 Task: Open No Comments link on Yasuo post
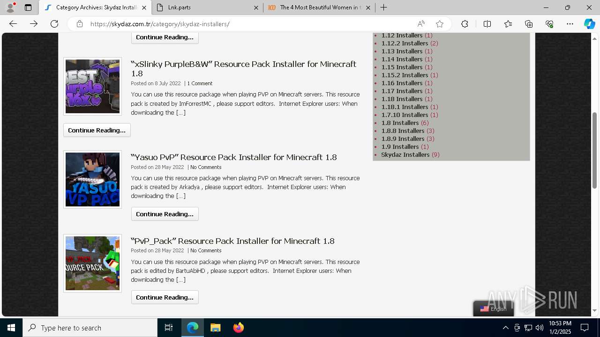click(206, 167)
